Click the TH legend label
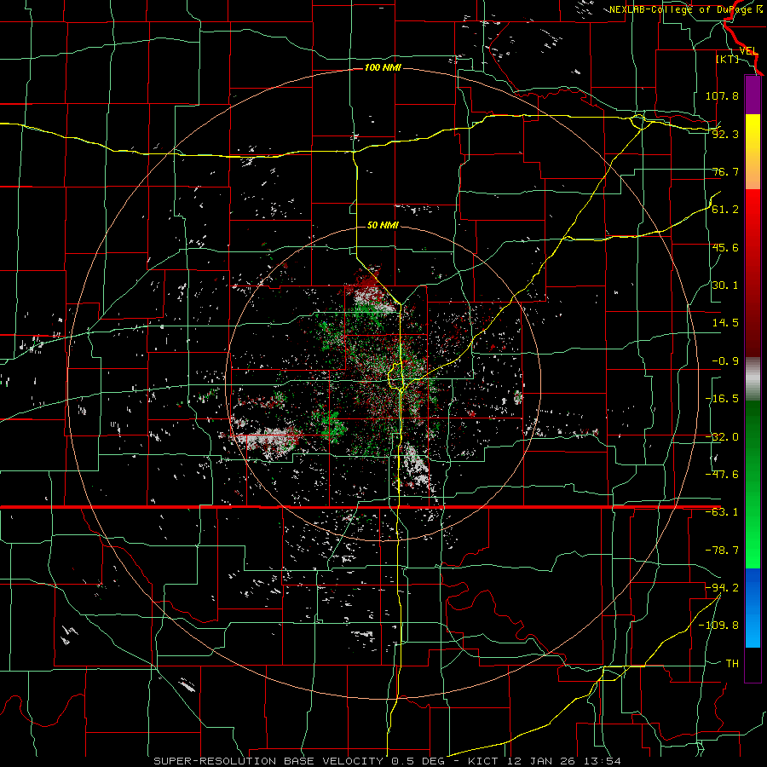This screenshot has width=767, height=767. (732, 664)
